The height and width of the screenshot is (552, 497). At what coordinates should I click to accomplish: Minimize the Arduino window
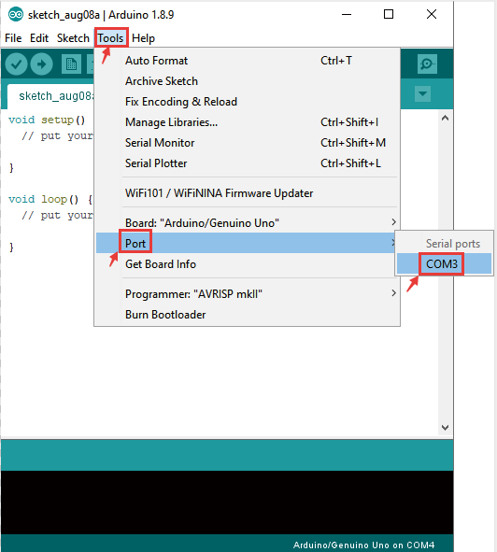point(347,14)
